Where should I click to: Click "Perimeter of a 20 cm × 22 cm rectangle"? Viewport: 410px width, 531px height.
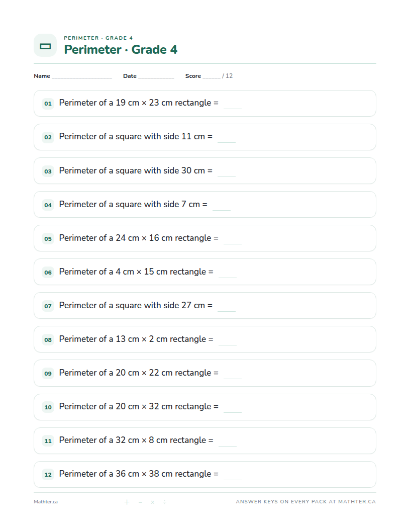coord(135,373)
